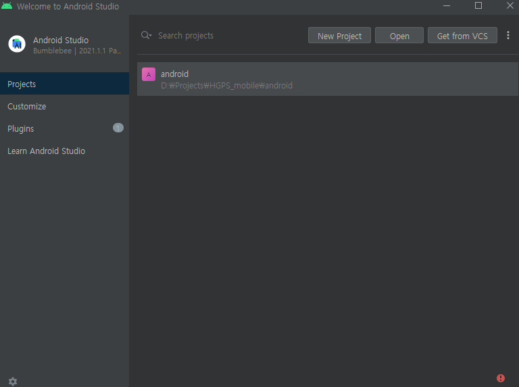The width and height of the screenshot is (519, 387).
Task: Click the New Project button
Action: [339, 35]
